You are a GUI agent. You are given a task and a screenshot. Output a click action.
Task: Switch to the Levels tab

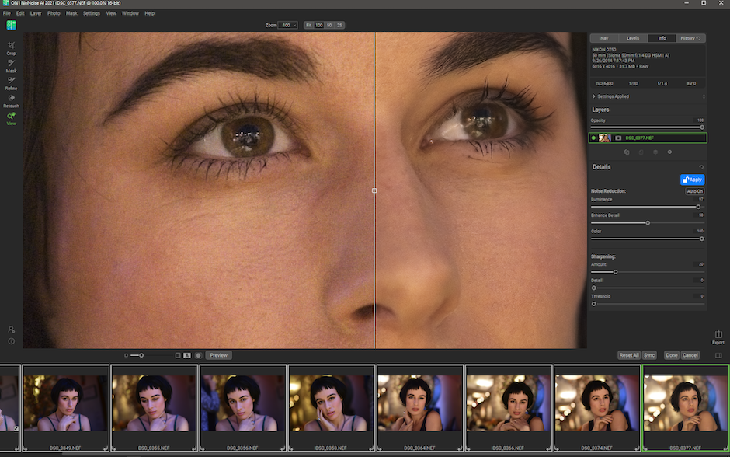pos(633,38)
